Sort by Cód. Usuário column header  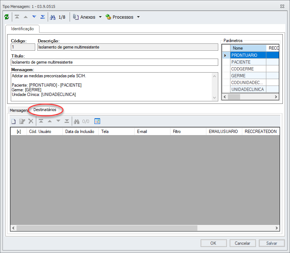pos(45,132)
